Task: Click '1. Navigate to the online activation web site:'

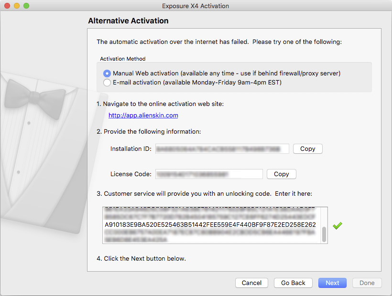Action: coord(160,104)
